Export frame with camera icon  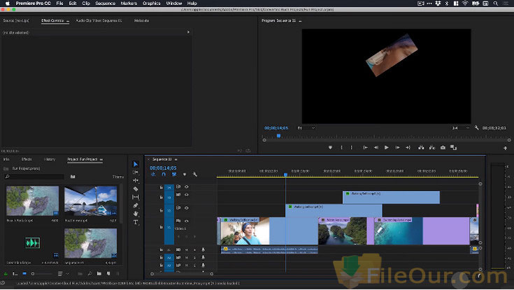443,147
